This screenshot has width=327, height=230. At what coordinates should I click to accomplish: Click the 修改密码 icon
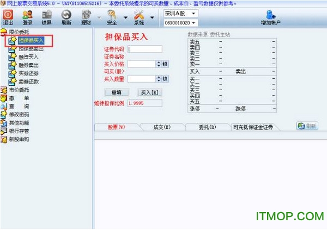coord(4,115)
